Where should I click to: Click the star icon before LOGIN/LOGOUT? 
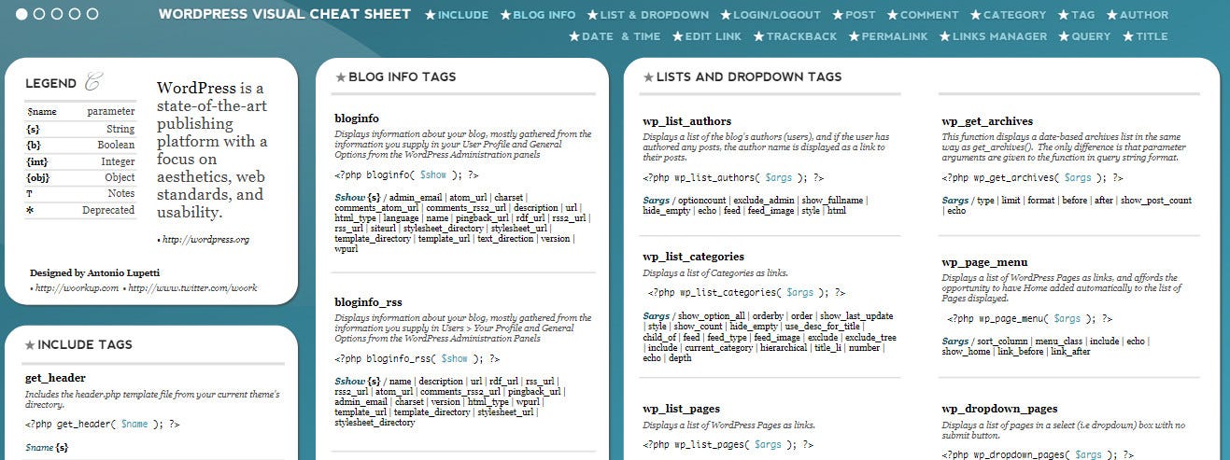[726, 15]
